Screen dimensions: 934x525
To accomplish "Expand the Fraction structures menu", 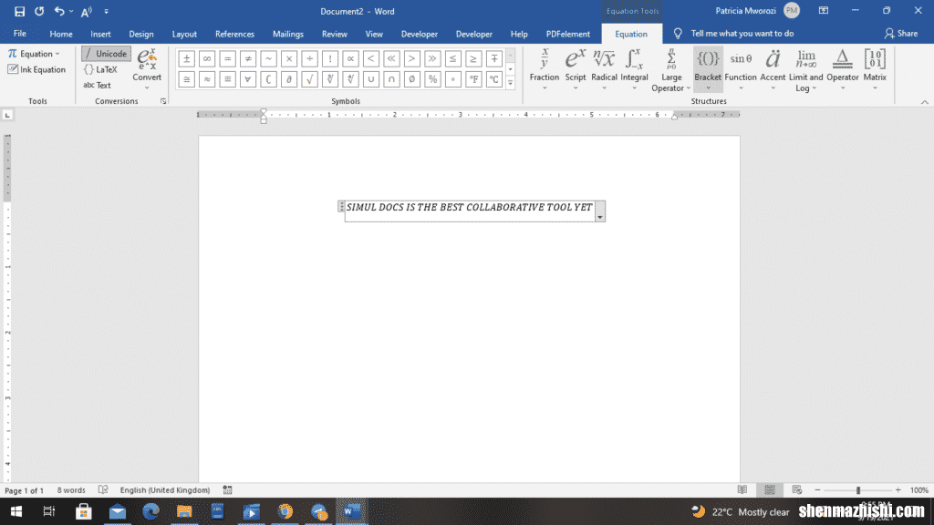I will coord(545,69).
